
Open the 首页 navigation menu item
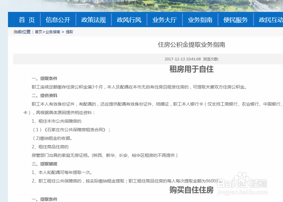[x=26, y=19]
